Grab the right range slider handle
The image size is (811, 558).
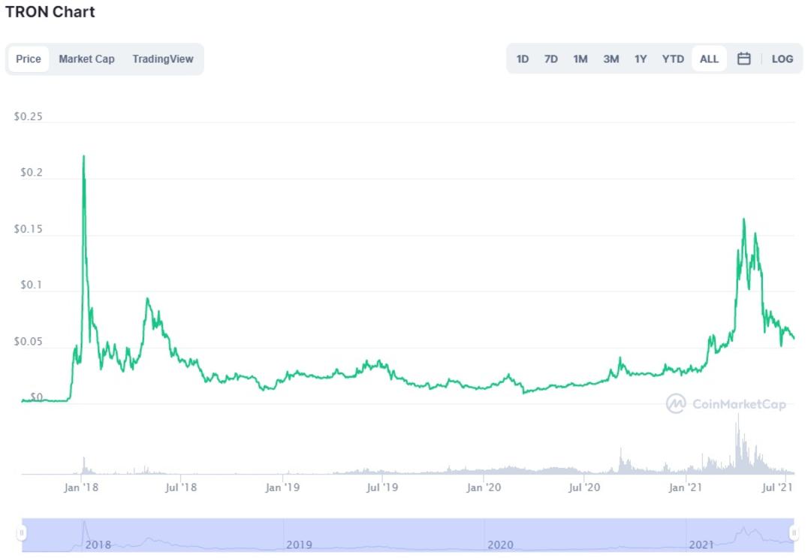coord(794,532)
